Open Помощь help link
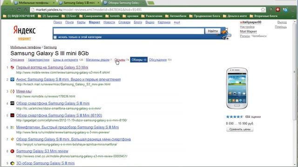 click(281, 27)
